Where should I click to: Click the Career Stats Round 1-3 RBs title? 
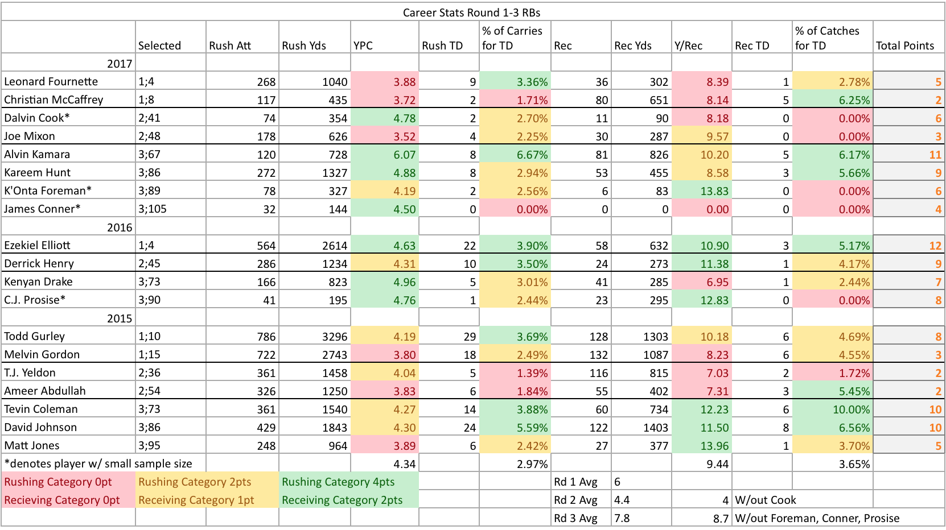(x=472, y=12)
